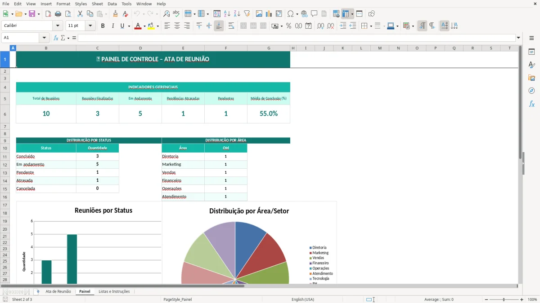Open the font size dropdown

pos(90,26)
